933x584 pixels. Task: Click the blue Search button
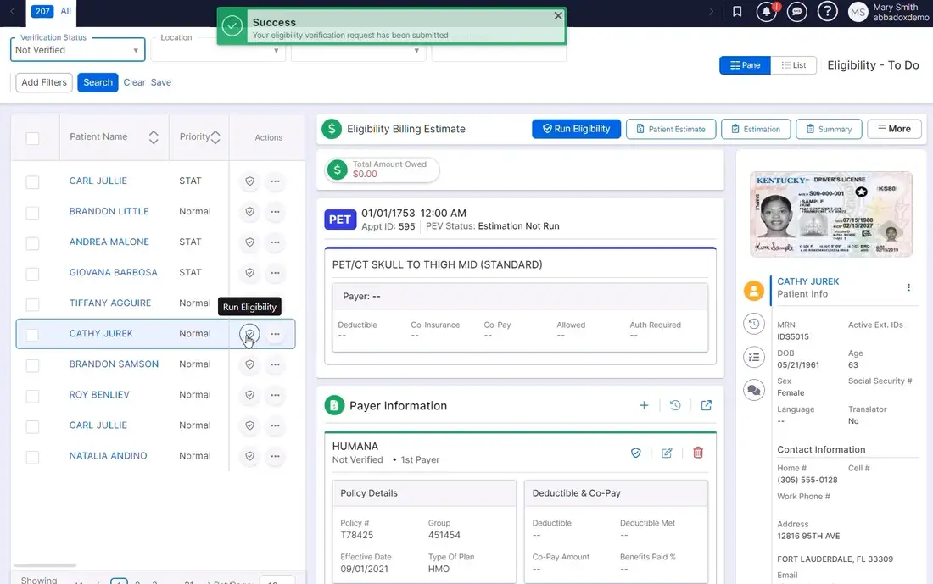(x=98, y=83)
